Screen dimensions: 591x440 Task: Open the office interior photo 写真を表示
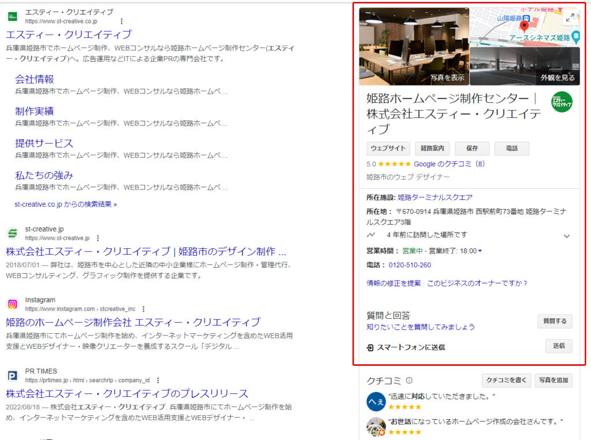(414, 46)
